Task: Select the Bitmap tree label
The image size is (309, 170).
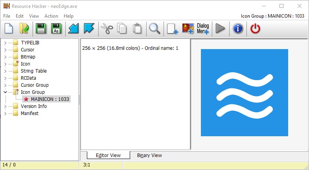Action: [28, 57]
